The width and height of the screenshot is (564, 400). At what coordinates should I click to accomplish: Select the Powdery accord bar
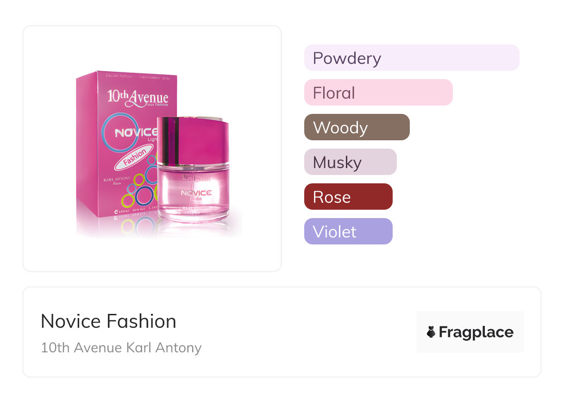pyautogui.click(x=411, y=58)
